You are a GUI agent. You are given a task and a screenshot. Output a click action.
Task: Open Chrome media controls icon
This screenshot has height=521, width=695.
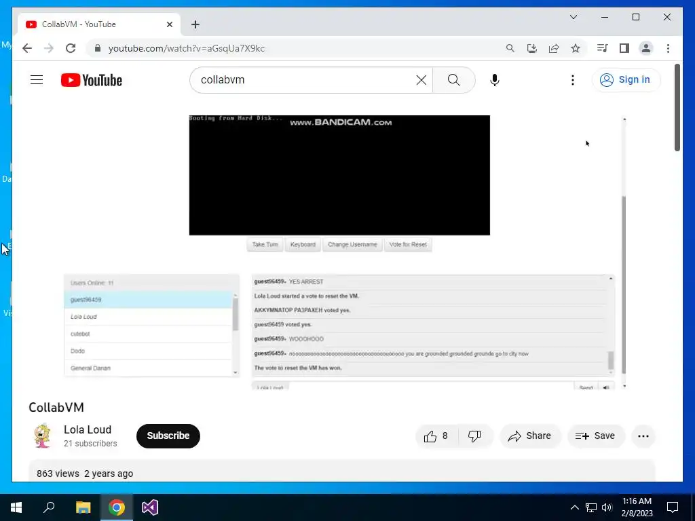[x=602, y=48]
